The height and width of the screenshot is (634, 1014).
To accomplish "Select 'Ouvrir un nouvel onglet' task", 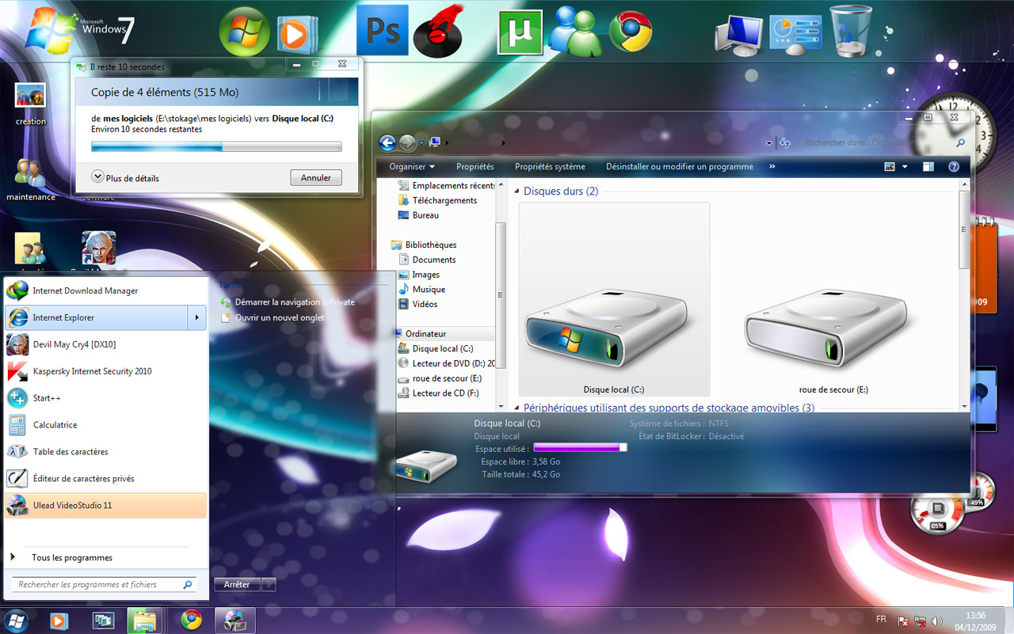I will (x=273, y=318).
